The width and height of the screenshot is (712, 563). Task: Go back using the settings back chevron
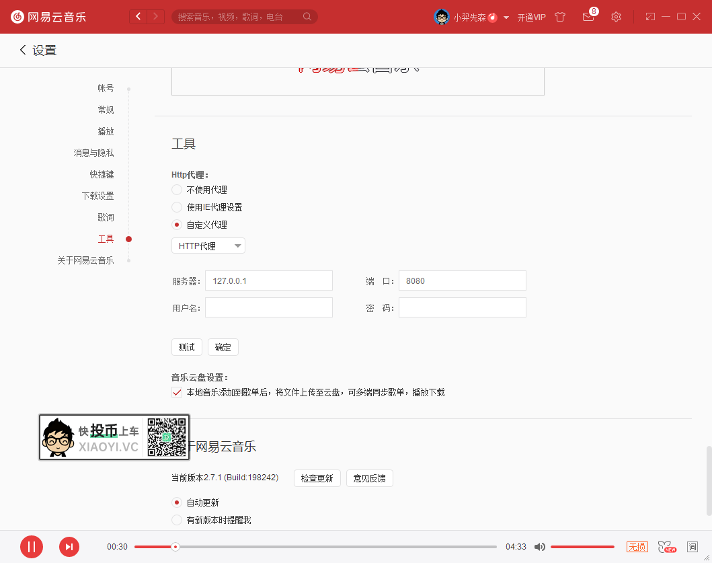pos(23,50)
